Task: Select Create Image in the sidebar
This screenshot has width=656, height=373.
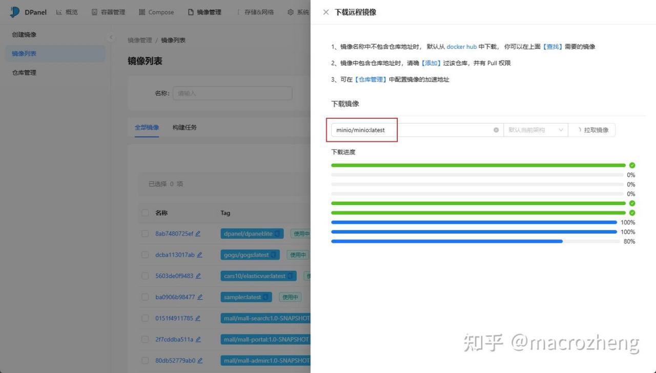Action: (55, 34)
